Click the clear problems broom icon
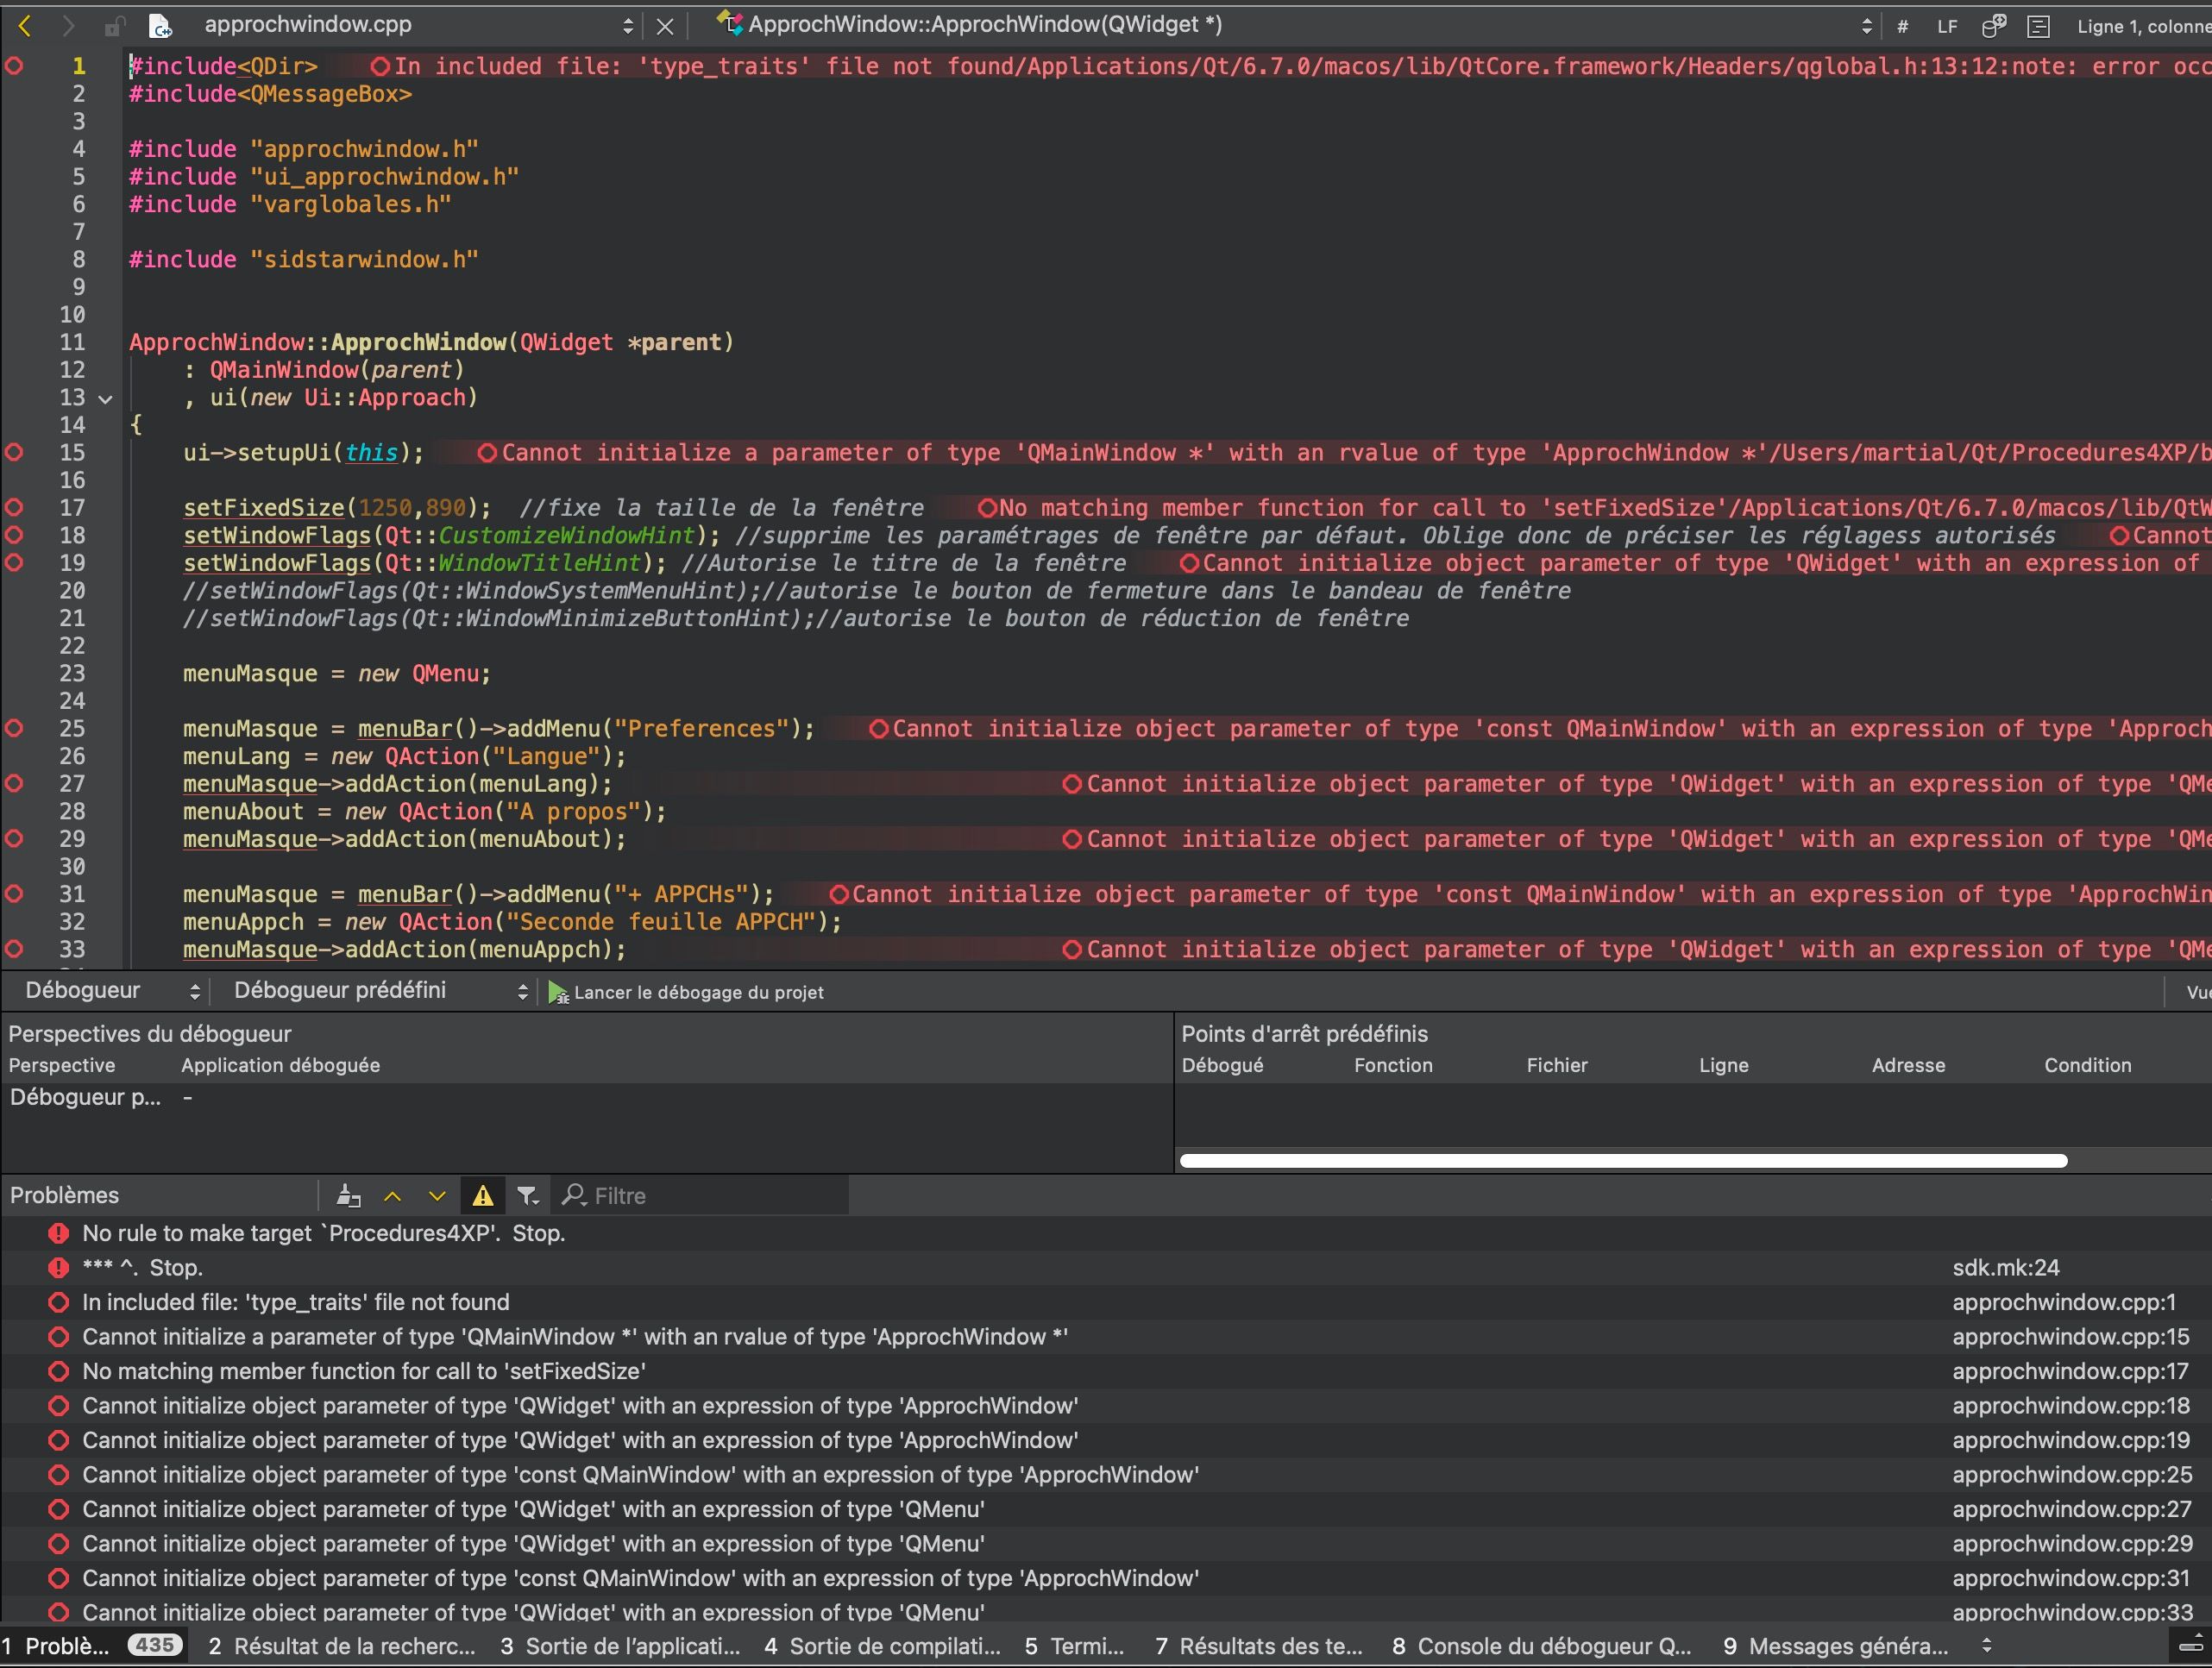Viewport: 2212px width, 1668px height. [348, 1195]
